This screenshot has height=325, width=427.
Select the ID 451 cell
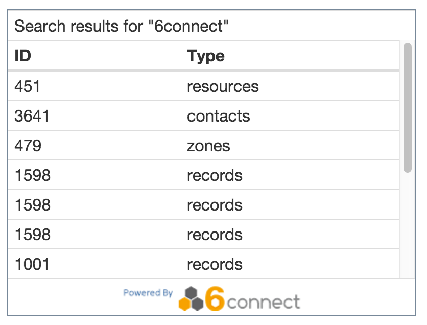click(28, 86)
